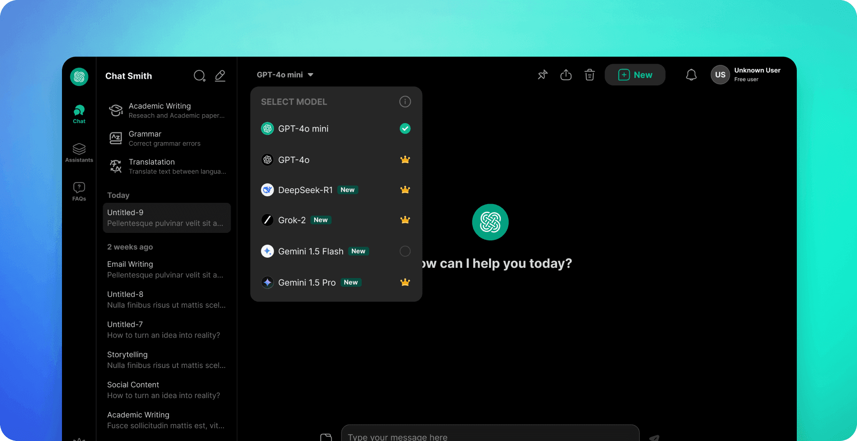The image size is (857, 441).
Task: Click the message input field
Action: (x=490, y=434)
